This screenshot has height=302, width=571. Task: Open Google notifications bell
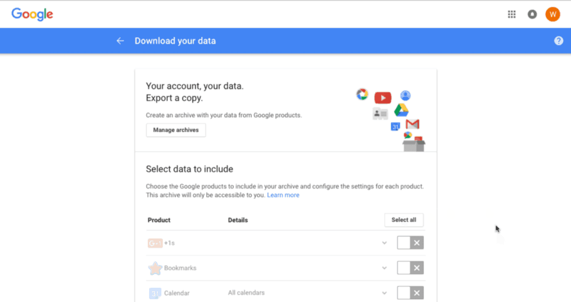532,14
